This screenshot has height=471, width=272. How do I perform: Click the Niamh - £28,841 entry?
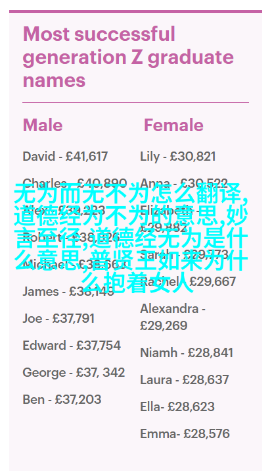tap(187, 352)
